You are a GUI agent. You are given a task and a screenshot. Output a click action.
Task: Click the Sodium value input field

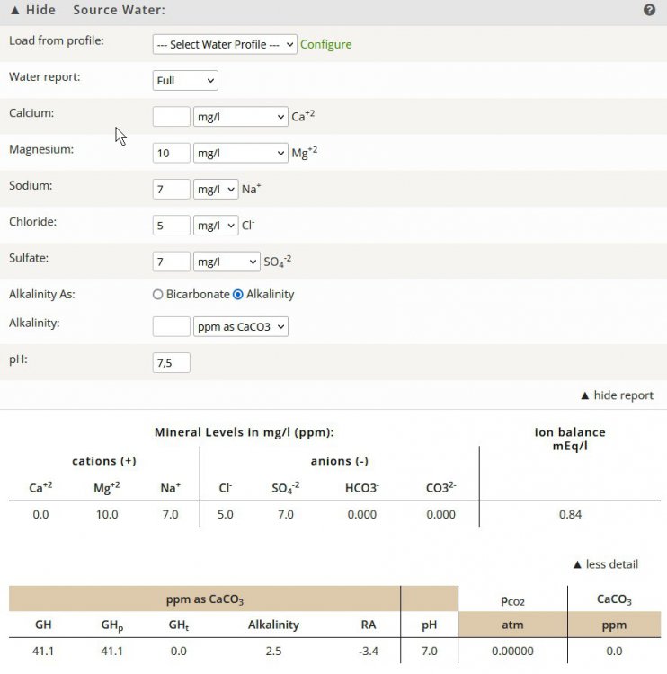[x=171, y=189]
